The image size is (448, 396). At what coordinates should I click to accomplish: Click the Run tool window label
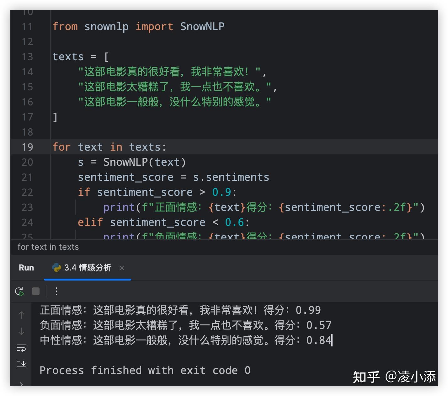tap(26, 268)
